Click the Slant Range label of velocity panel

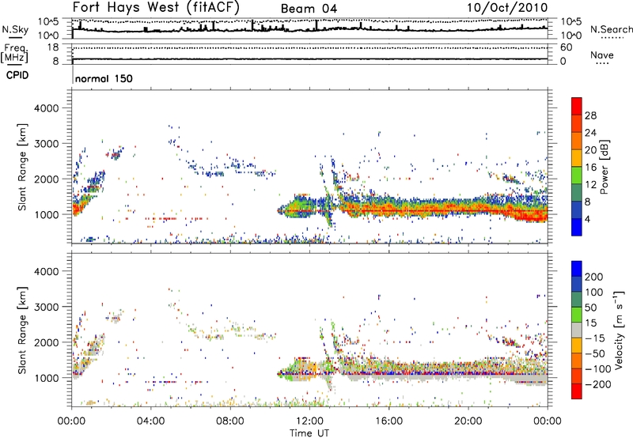(22, 330)
